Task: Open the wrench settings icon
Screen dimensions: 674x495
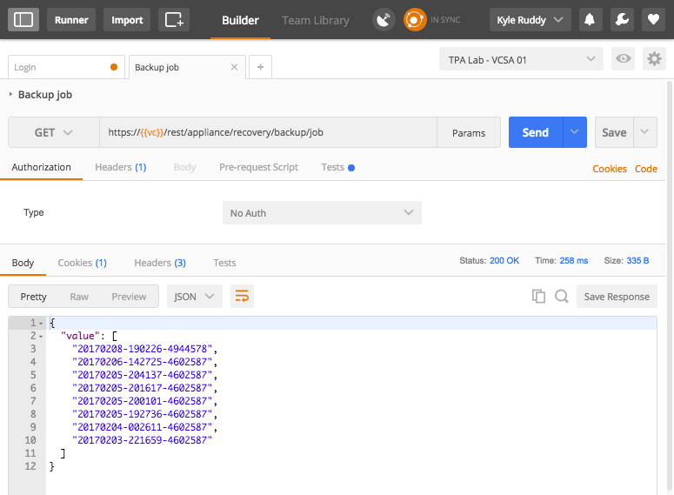Action: tap(621, 19)
